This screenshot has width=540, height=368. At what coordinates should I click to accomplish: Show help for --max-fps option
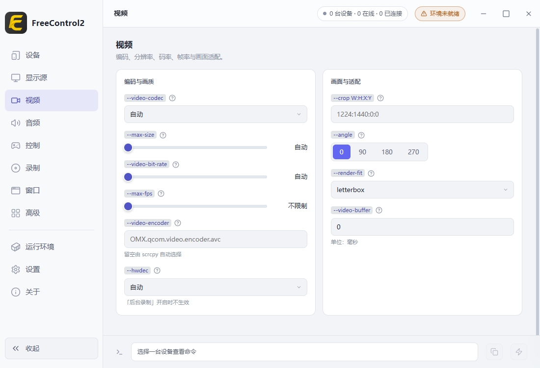pos(161,194)
